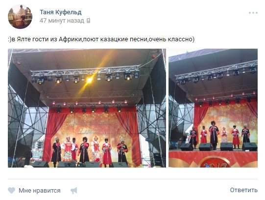This screenshot has height=200, width=265.
Task: Select the post text about Ялта guests
Action: [x=101, y=39]
